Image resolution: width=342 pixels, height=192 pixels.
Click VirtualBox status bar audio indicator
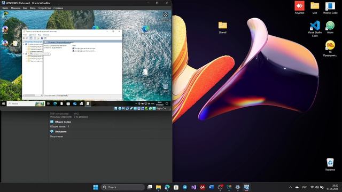point(123,108)
